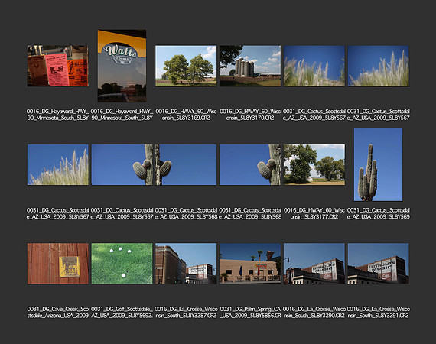Select the music building thumbnail labeled 5L8Y3291

coord(378,264)
